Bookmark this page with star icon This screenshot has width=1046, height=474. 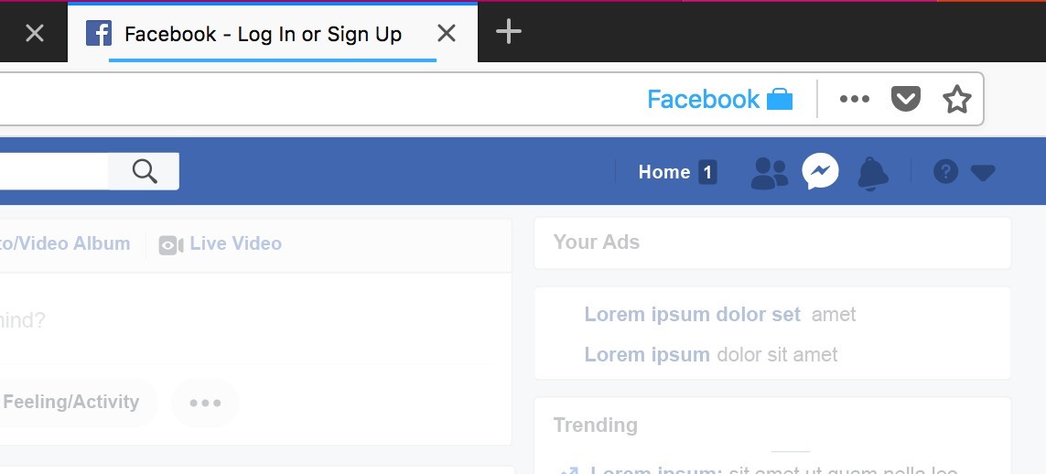956,99
